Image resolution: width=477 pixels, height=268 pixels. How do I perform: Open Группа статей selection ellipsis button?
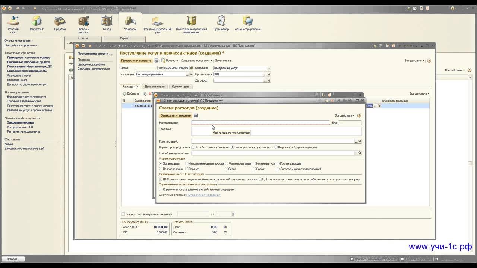[356, 141]
